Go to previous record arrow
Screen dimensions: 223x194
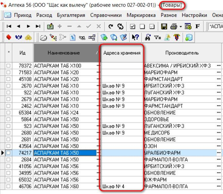pyautogui.click(x=19, y=26)
